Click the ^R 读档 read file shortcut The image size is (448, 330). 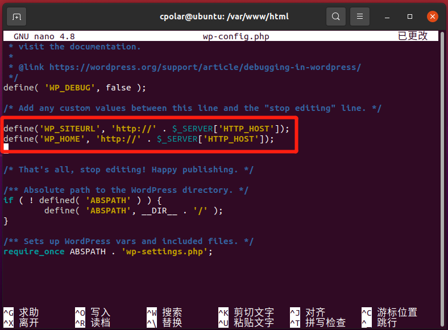[93, 323]
